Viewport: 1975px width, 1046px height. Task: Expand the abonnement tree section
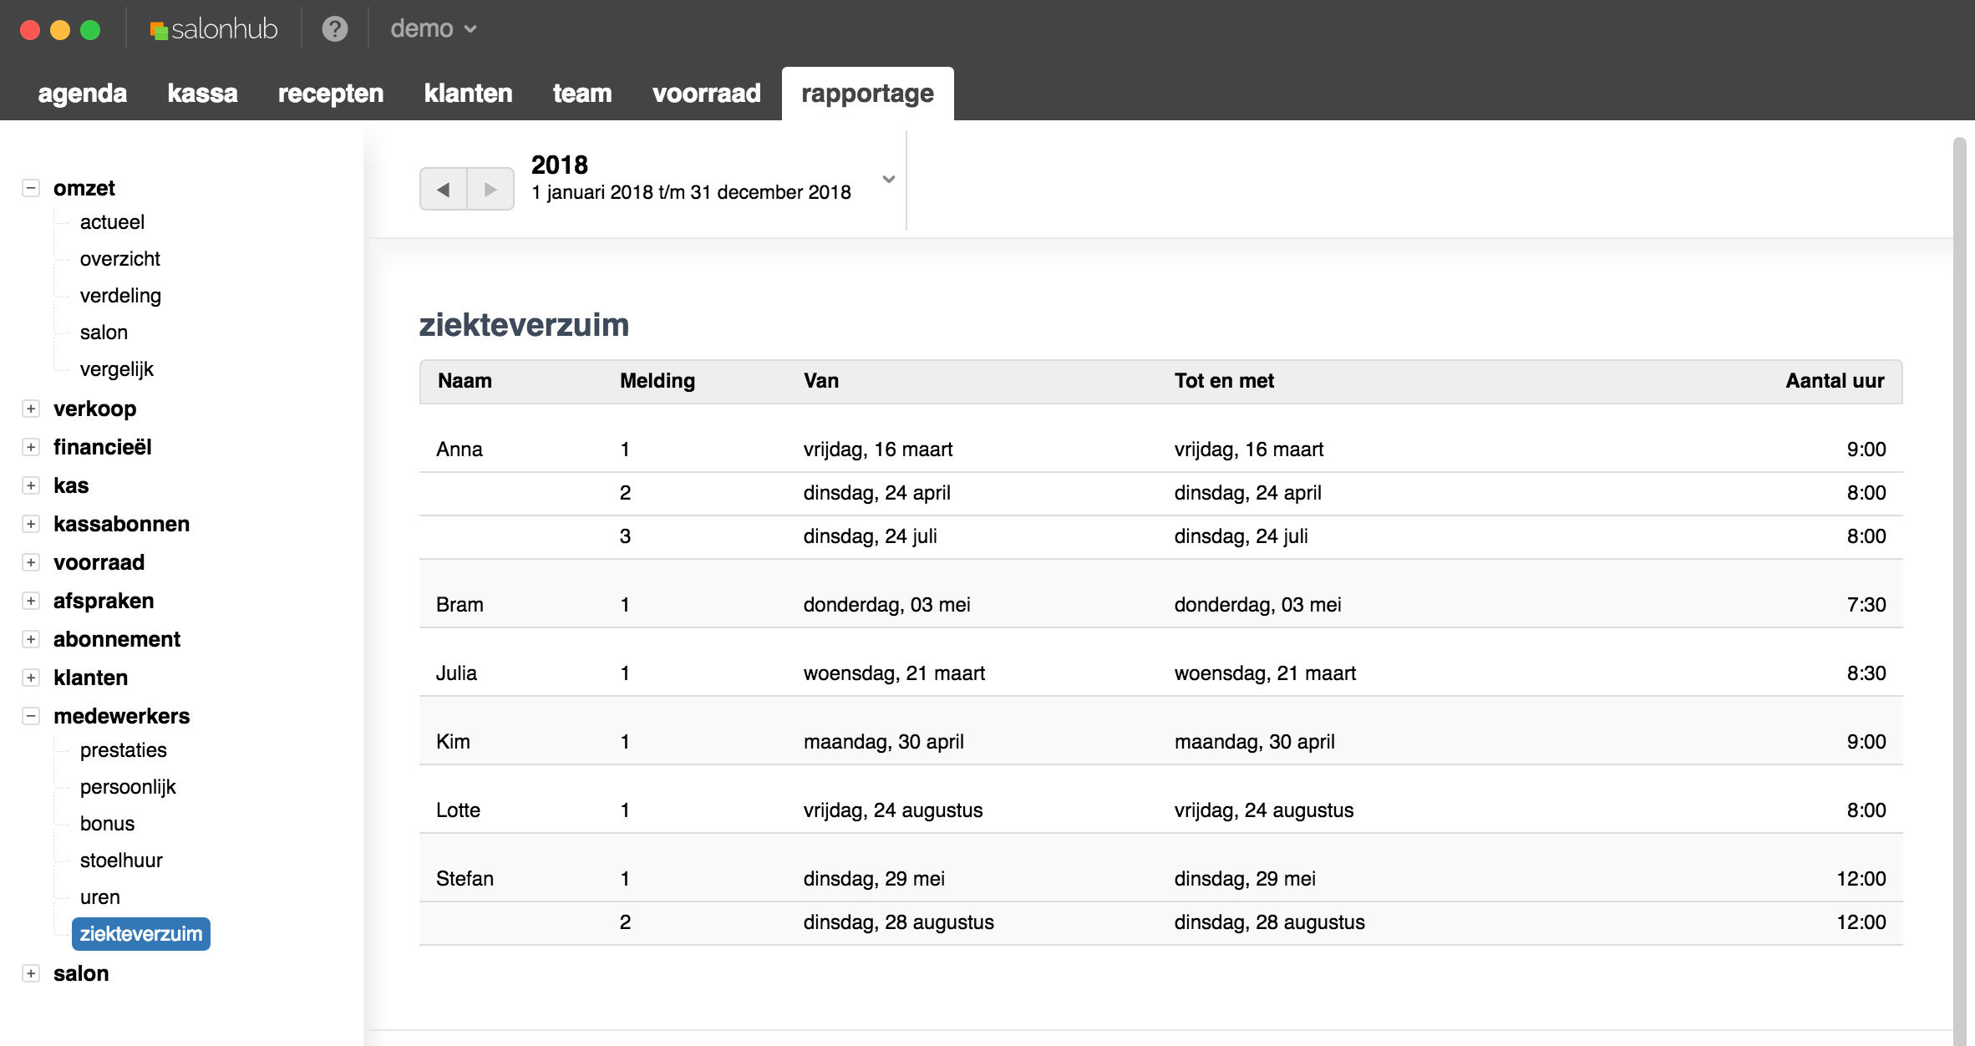(31, 639)
